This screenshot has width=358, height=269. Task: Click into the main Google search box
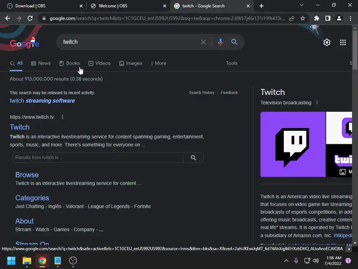[130, 42]
